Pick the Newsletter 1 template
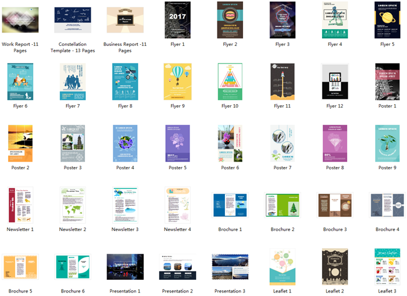407x296 pixels. [20, 205]
